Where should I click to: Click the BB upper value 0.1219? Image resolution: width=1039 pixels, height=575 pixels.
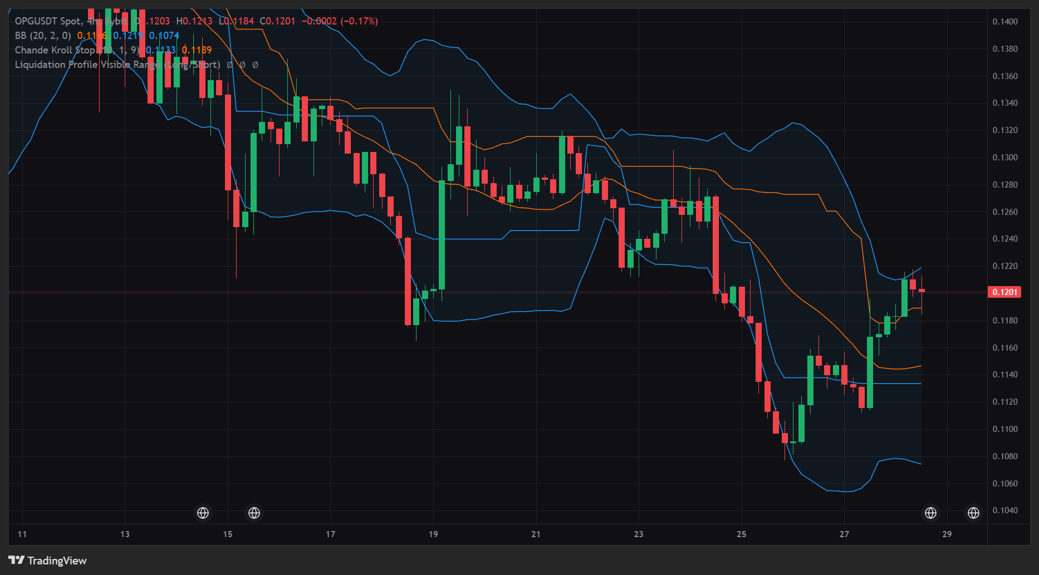pos(128,36)
